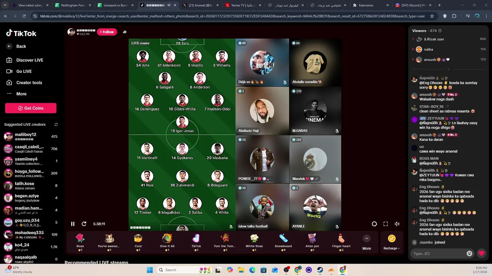Open new browser tab
Viewport: 492px width, 276px height.
pos(439,5)
